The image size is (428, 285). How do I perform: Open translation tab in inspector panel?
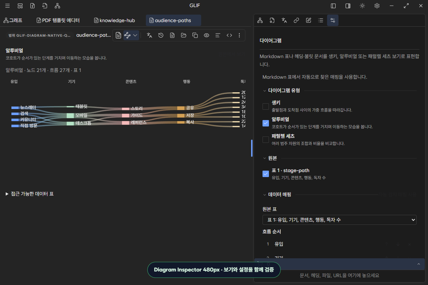point(284,20)
